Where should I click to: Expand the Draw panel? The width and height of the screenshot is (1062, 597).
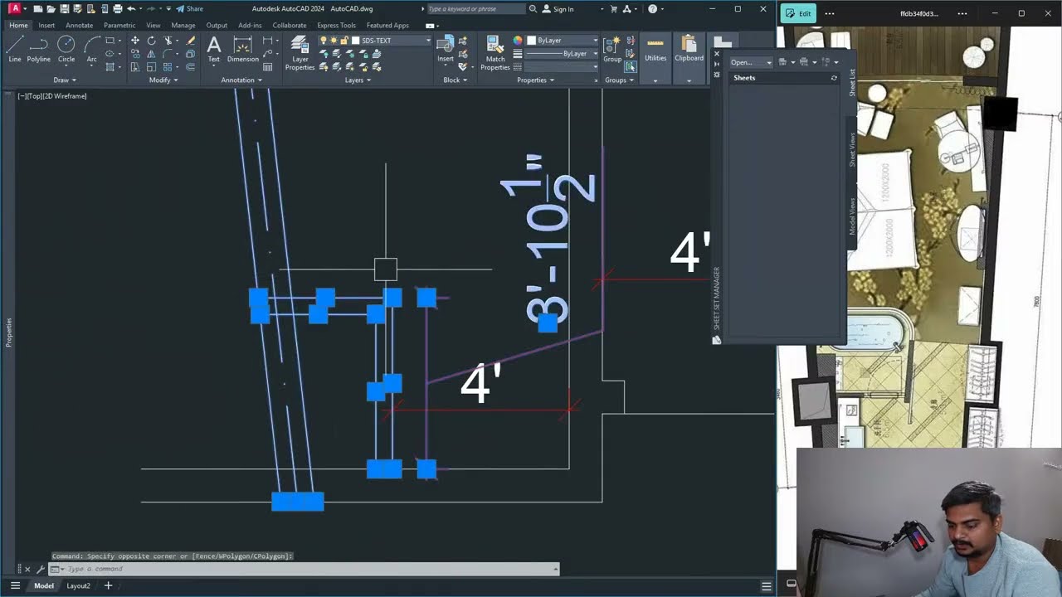pos(65,80)
